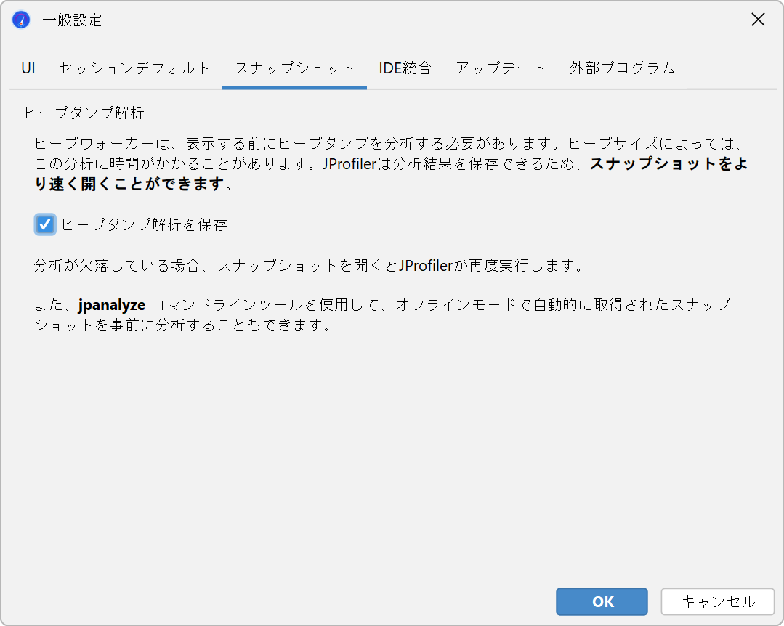Click the 一般設定 window title text
The width and height of the screenshot is (784, 626).
[x=73, y=20]
